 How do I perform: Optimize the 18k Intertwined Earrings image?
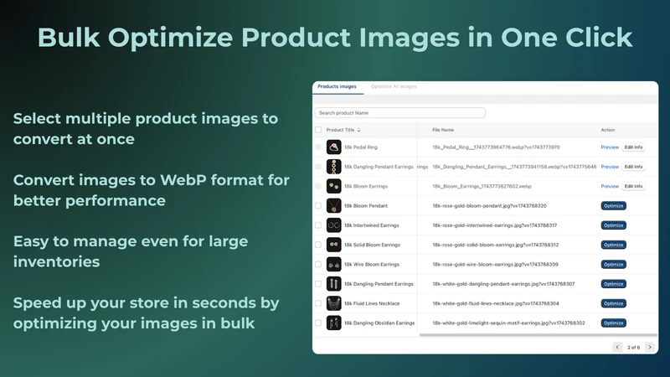614,225
